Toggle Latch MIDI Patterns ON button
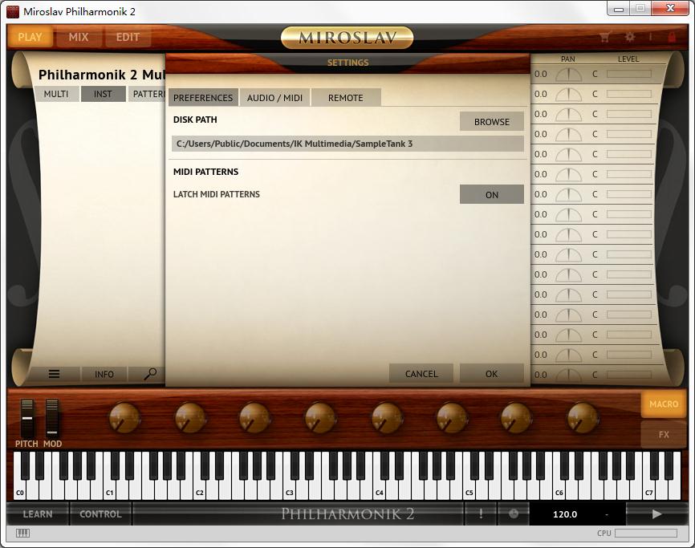 (491, 194)
